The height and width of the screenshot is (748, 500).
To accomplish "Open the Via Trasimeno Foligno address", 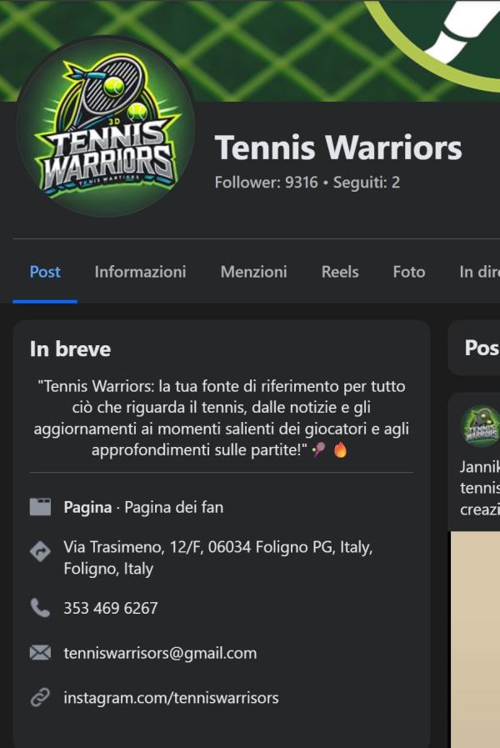I will [x=217, y=558].
